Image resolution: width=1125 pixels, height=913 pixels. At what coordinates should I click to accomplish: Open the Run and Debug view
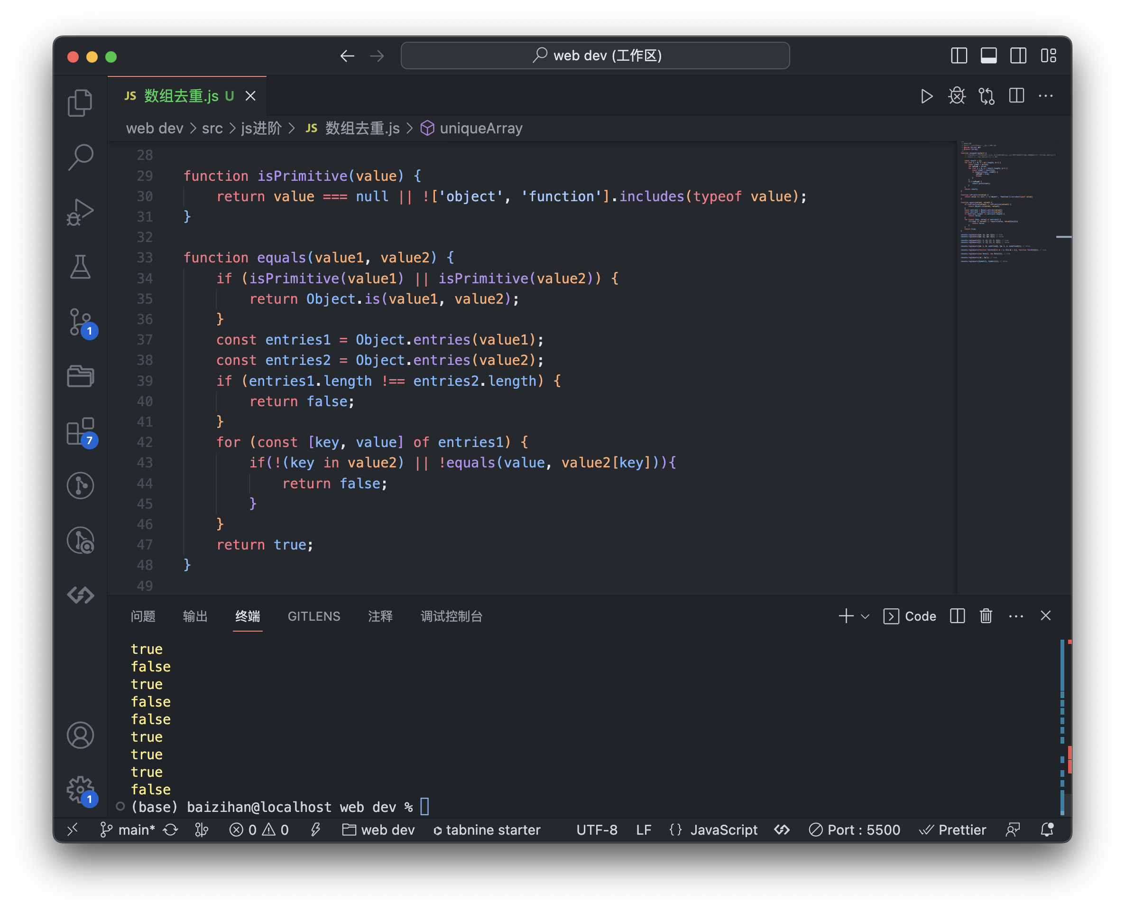point(80,212)
